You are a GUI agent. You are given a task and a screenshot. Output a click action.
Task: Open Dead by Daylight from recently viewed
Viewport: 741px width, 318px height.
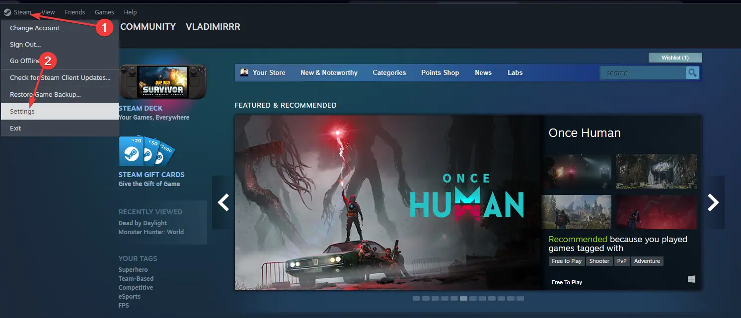pyautogui.click(x=143, y=223)
